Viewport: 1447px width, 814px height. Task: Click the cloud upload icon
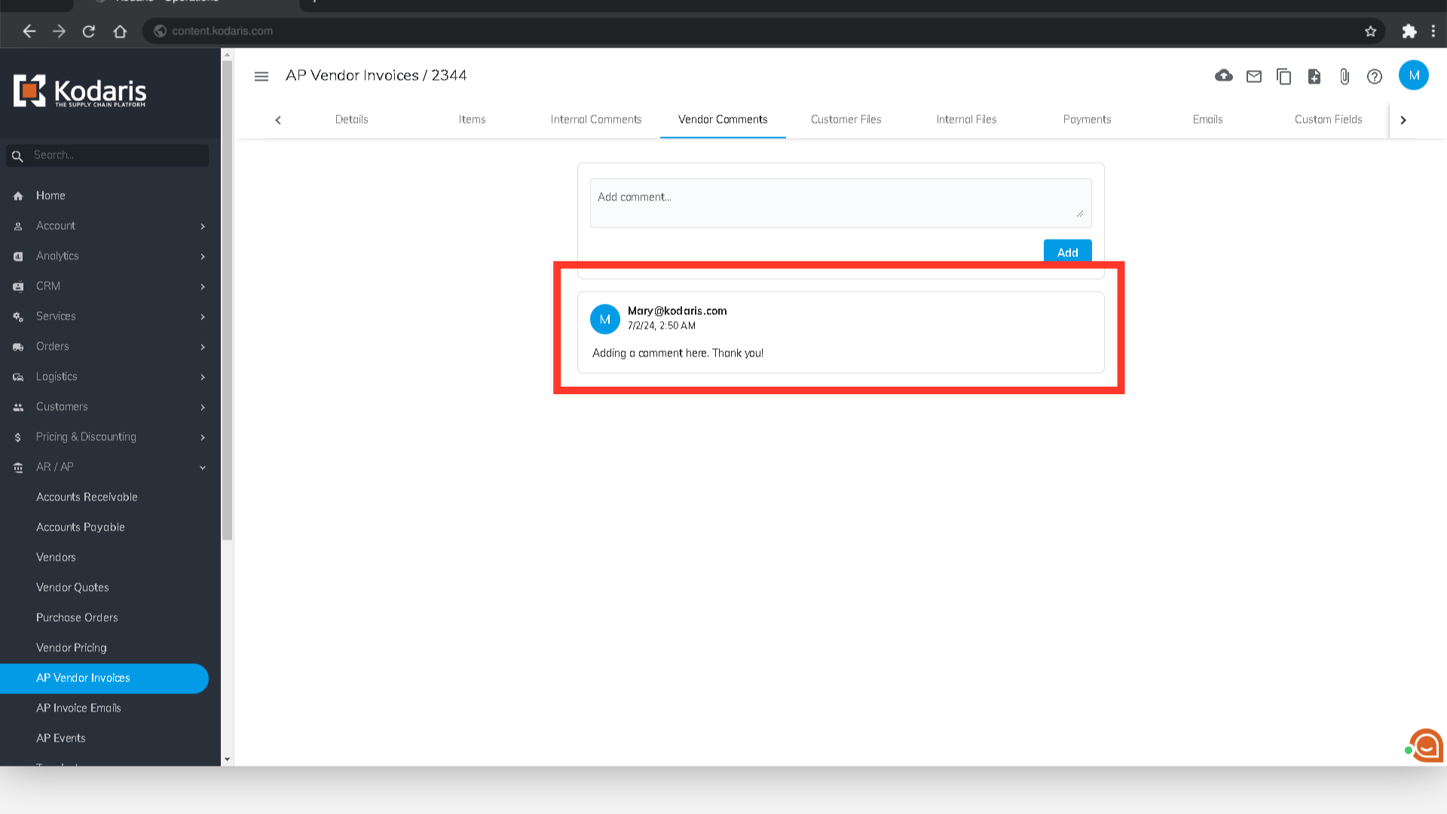click(x=1223, y=76)
